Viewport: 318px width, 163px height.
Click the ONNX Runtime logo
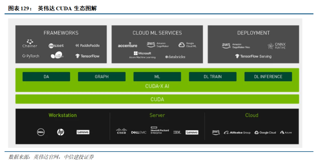[276, 46]
